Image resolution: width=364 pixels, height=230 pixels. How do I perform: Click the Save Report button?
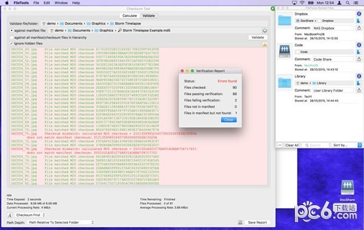click(x=257, y=222)
